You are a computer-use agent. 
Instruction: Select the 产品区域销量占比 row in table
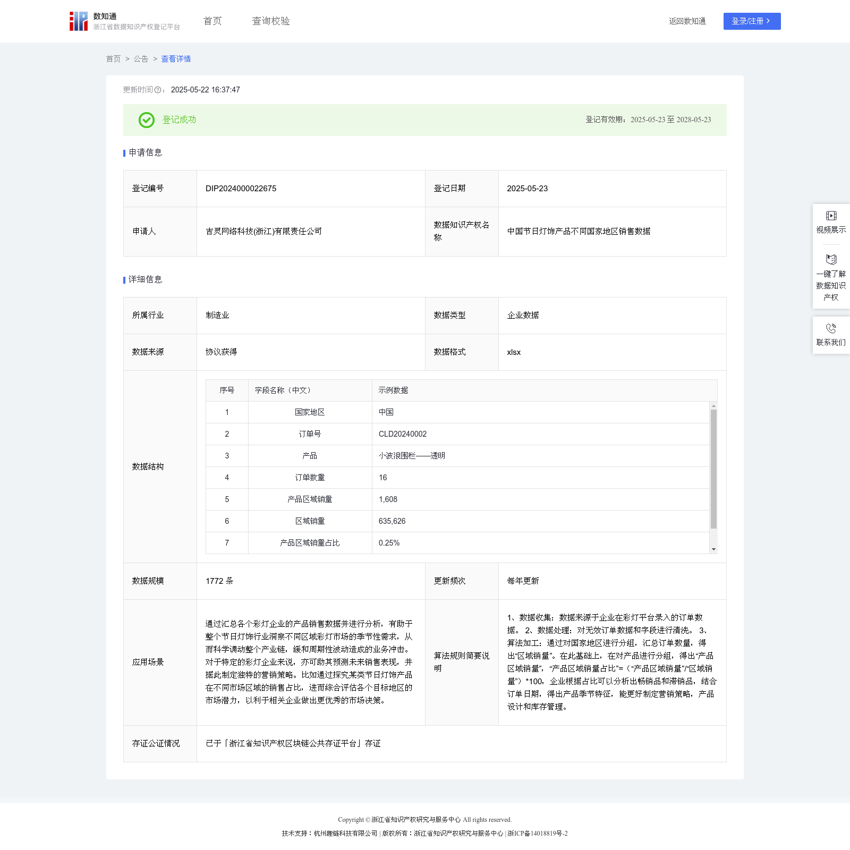coord(310,543)
